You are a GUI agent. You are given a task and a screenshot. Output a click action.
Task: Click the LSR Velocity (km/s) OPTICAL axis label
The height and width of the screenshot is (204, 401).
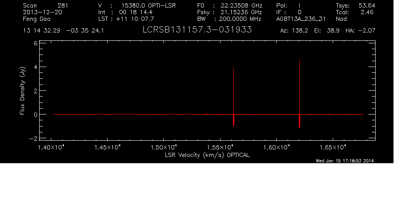click(207, 155)
